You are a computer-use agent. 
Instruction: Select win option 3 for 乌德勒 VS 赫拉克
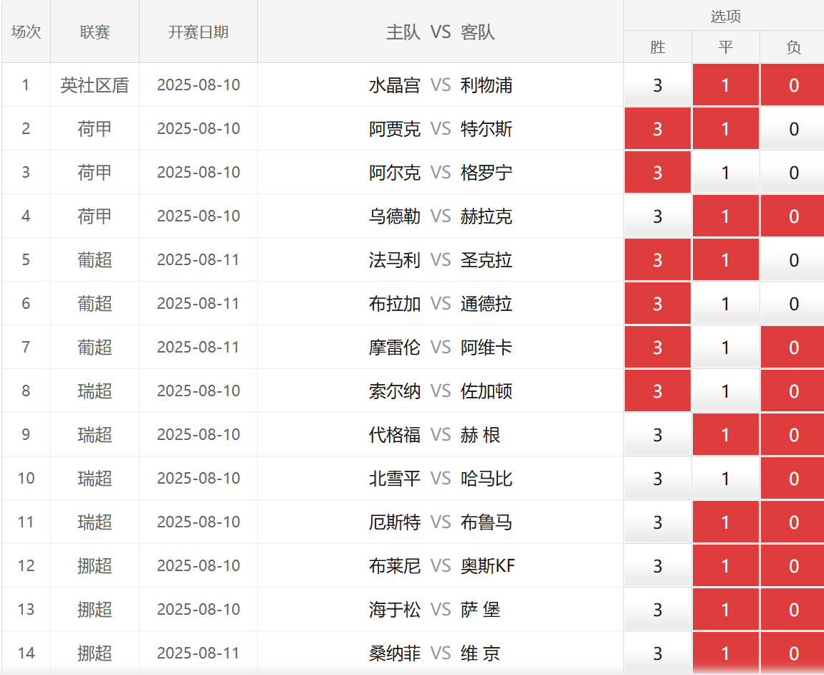tap(658, 216)
